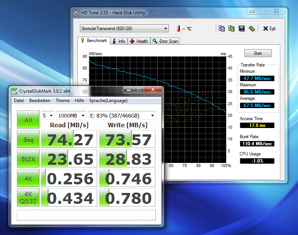Switch to the Info tab in HD Tune

click(x=119, y=41)
